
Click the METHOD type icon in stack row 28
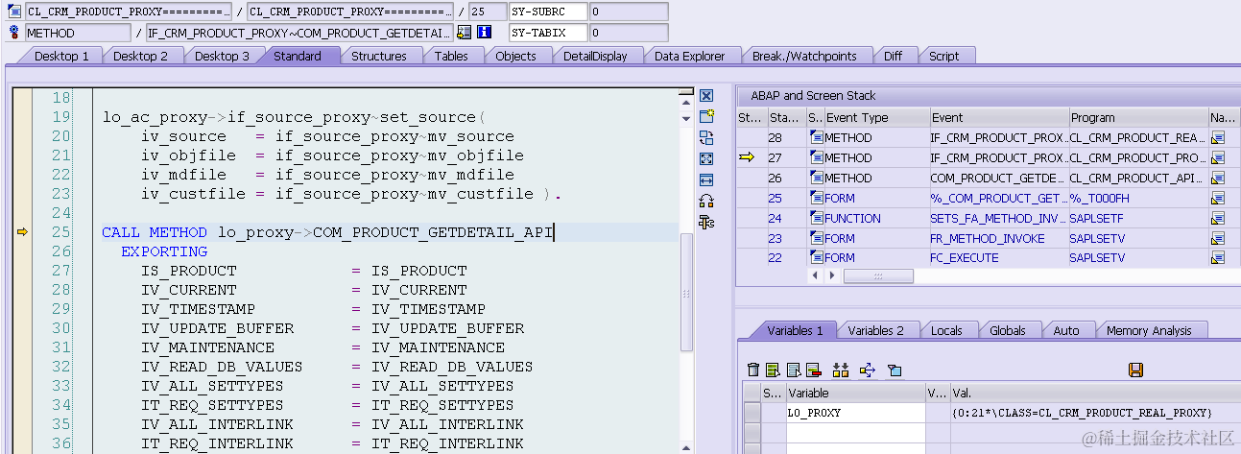click(x=817, y=138)
